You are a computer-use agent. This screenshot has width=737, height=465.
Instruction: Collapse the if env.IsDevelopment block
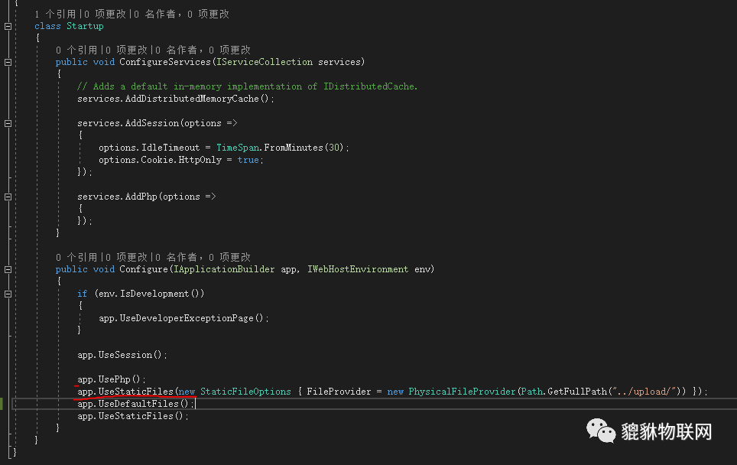pyautogui.click(x=8, y=294)
